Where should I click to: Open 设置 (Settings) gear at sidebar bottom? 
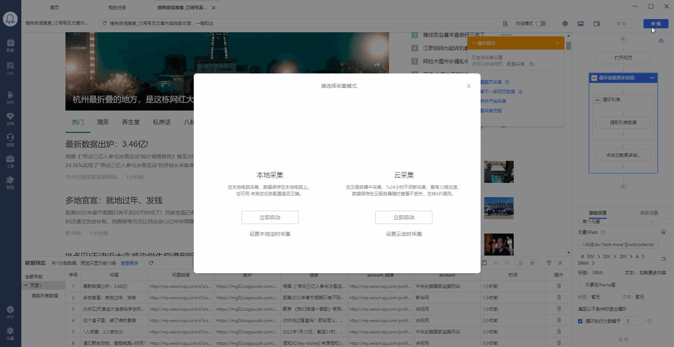tap(10, 333)
